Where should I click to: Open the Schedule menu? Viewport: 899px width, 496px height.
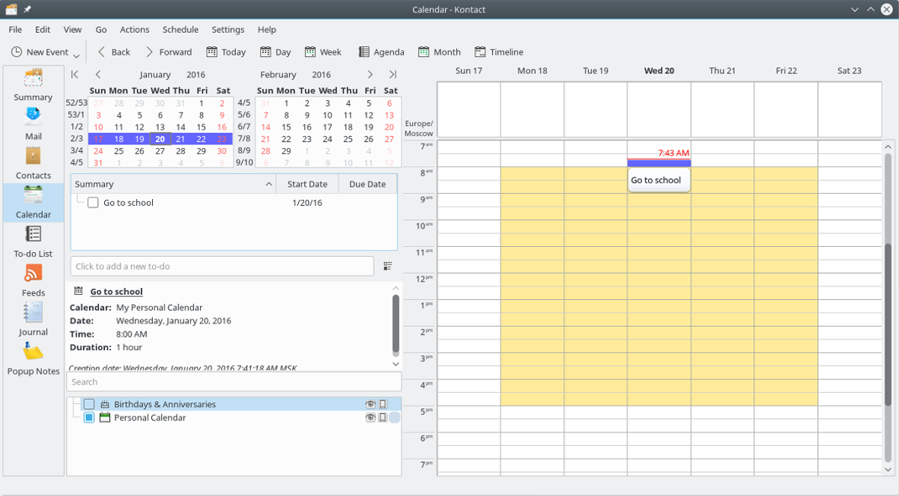tap(181, 29)
